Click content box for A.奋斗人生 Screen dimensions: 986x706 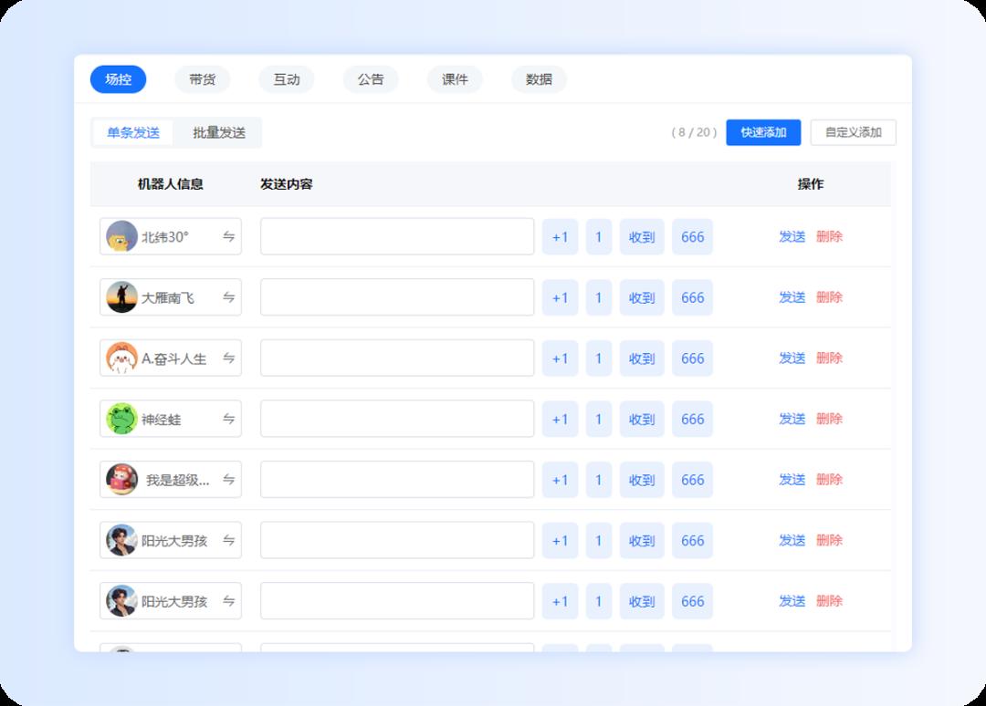[x=397, y=358]
